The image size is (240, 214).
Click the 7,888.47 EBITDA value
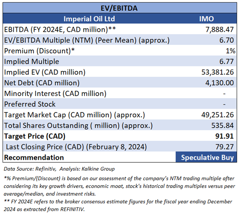(x=219, y=30)
